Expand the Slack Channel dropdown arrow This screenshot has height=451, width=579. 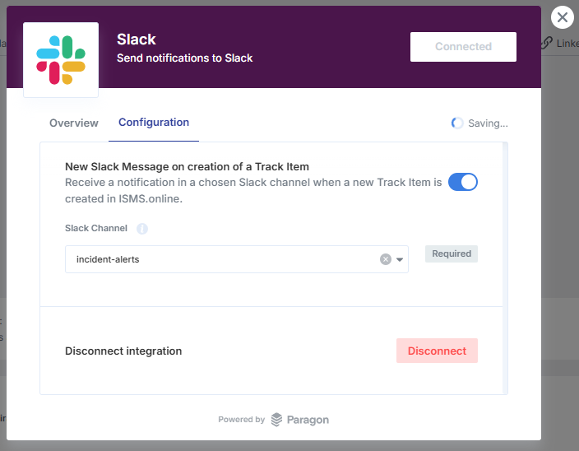click(x=400, y=260)
